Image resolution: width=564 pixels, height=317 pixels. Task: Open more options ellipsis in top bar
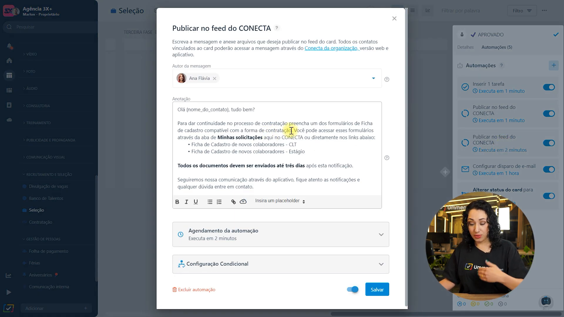click(544, 11)
